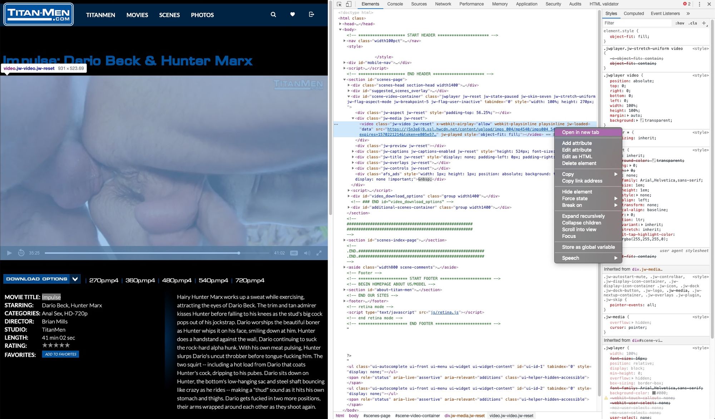Click the ADD TO FAVORITES button
Screen dimensions: 715x419
[61, 354]
